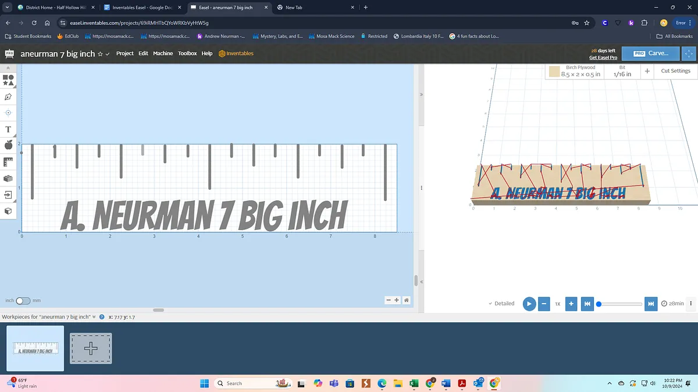The width and height of the screenshot is (698, 392).
Task: Open the Toolbox menu
Action: 187,53
